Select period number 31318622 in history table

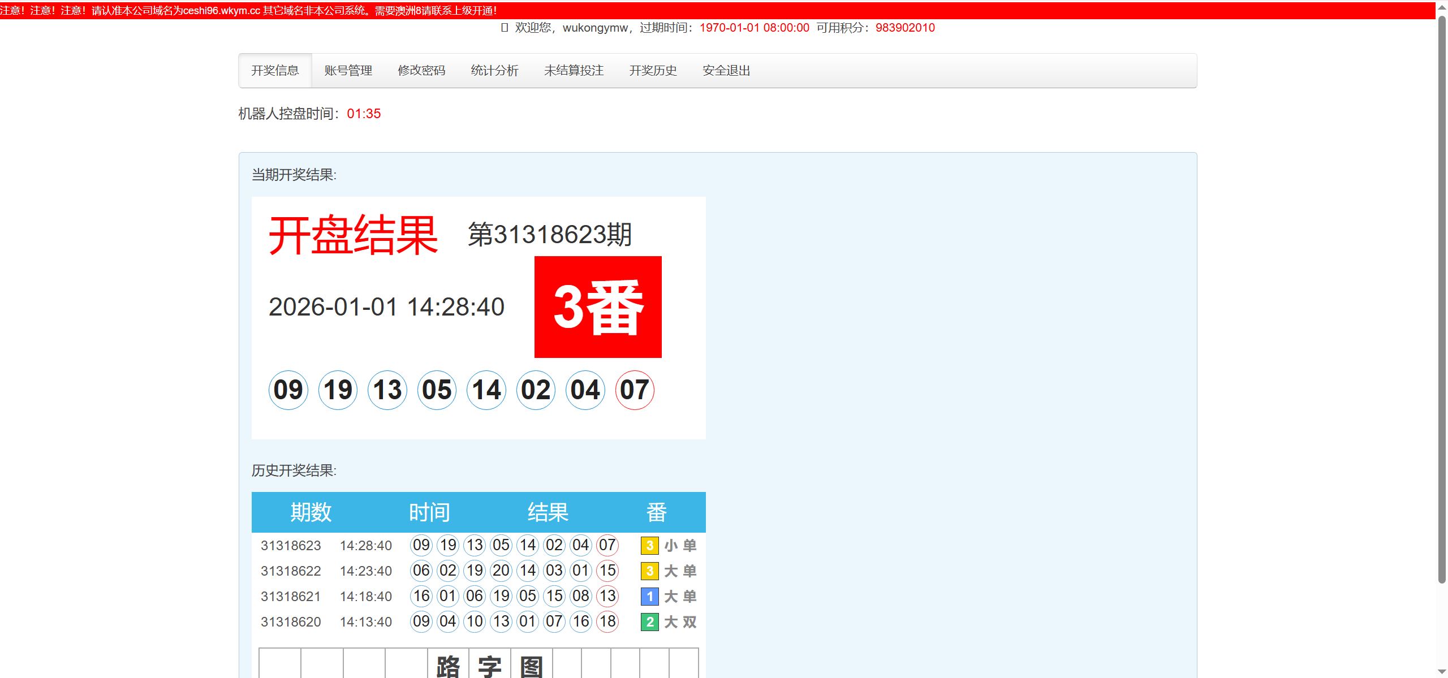click(291, 571)
